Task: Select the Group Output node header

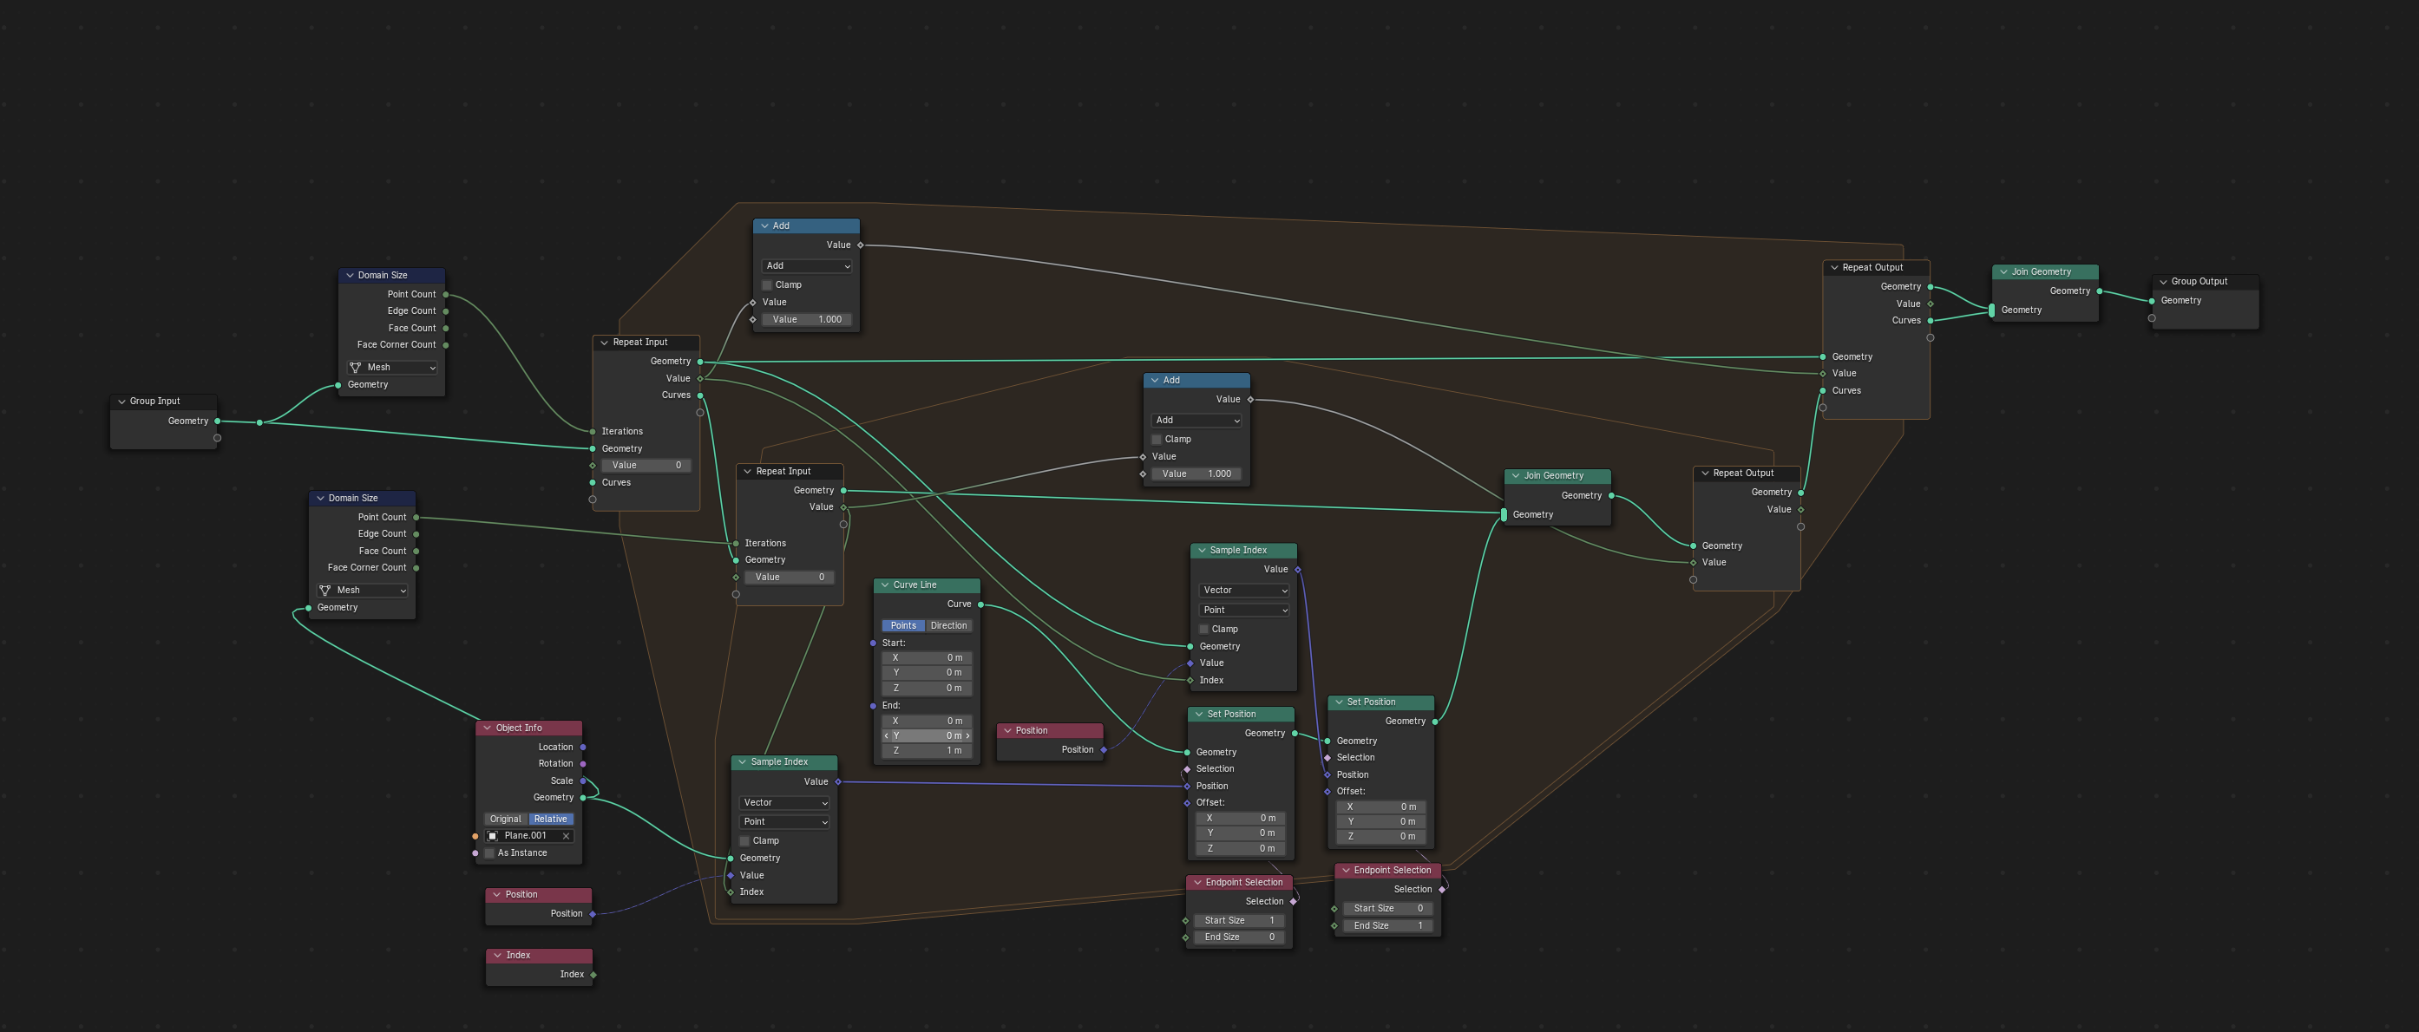Action: [2205, 282]
